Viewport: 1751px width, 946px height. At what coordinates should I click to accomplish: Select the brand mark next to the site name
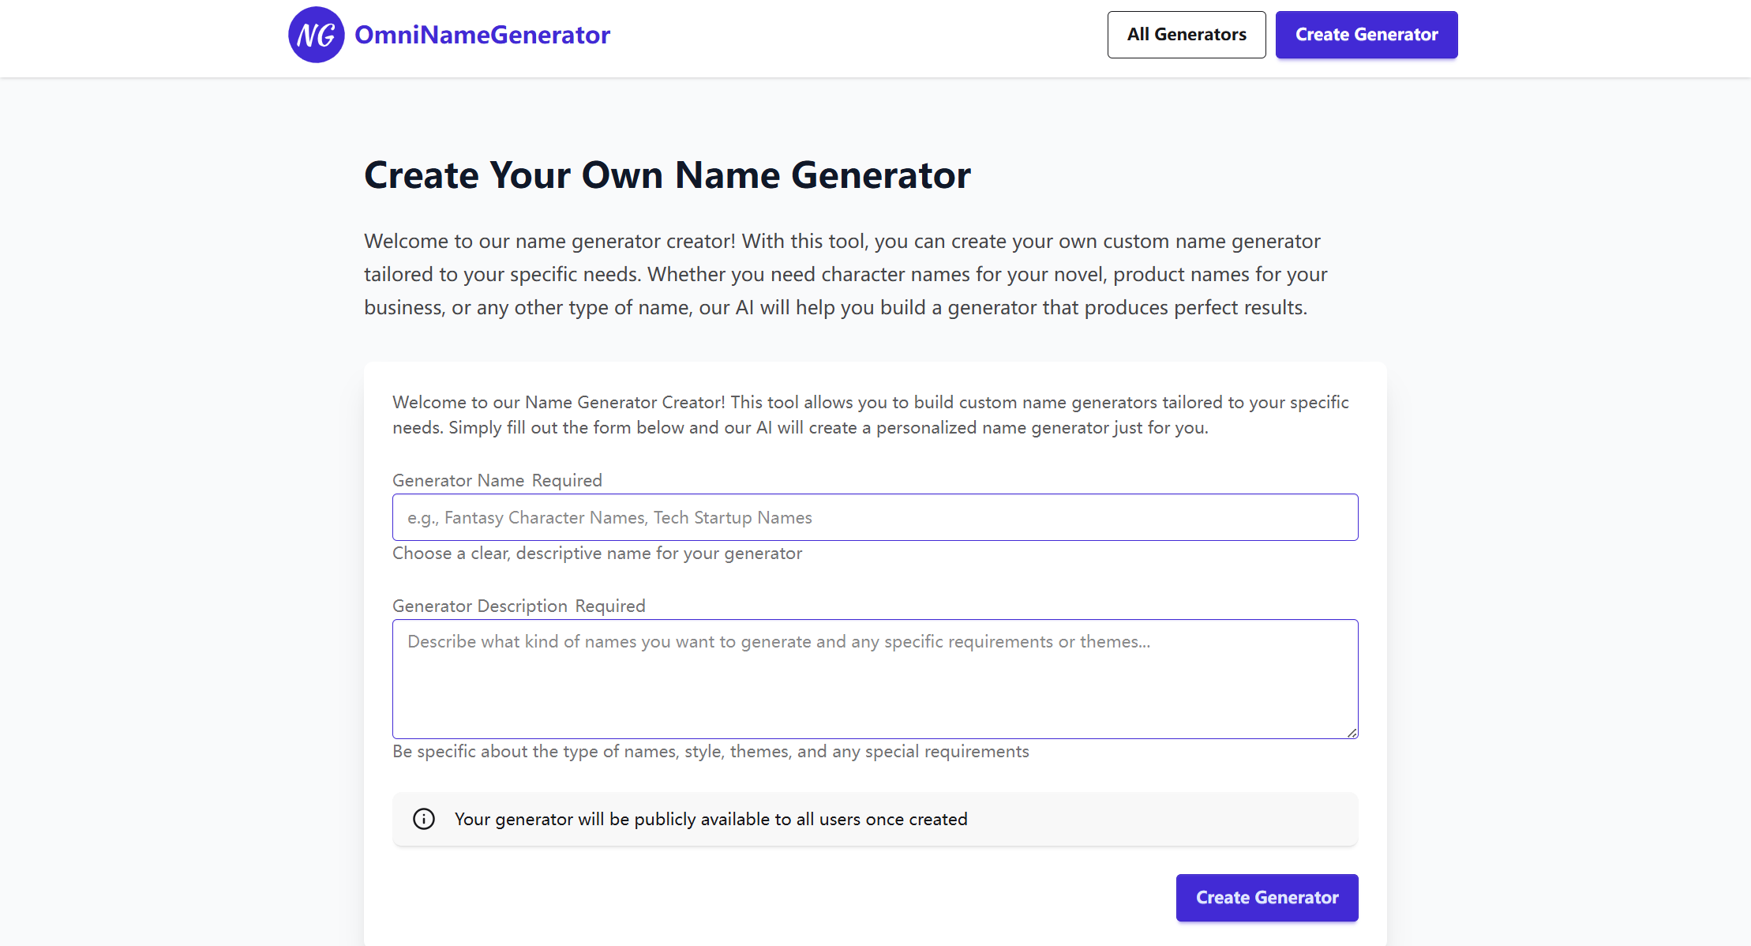pos(316,34)
